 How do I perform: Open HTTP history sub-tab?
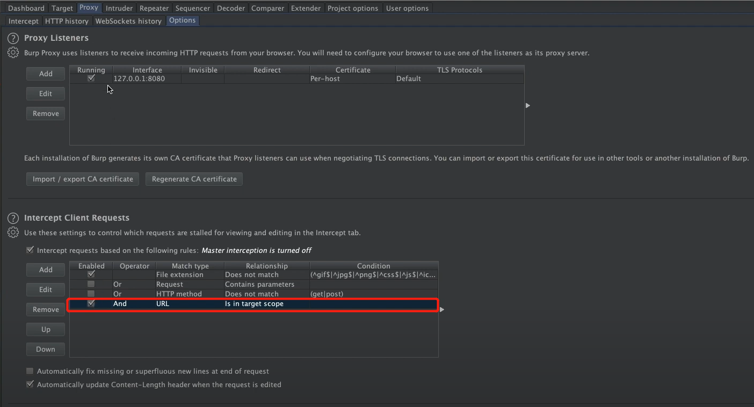[x=67, y=21]
